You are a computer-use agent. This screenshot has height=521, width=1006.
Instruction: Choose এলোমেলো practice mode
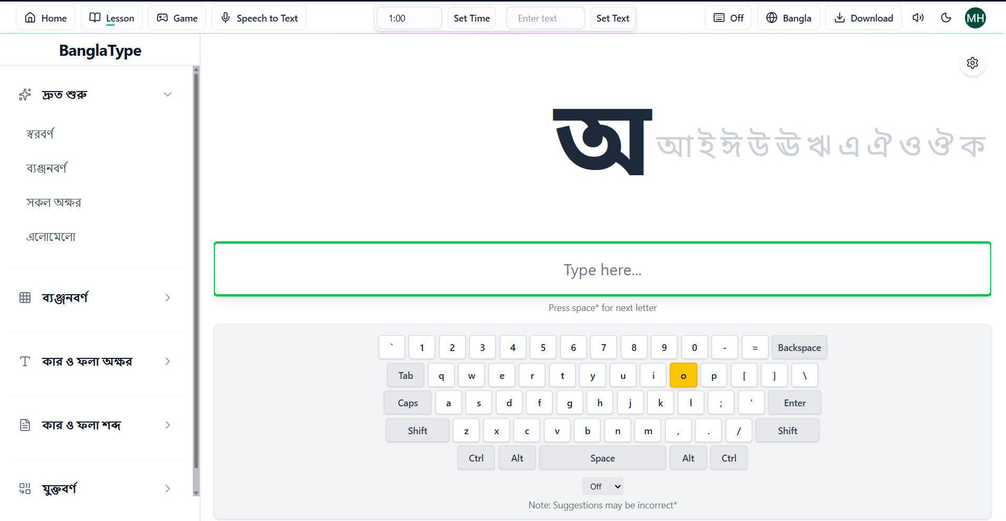pos(51,236)
